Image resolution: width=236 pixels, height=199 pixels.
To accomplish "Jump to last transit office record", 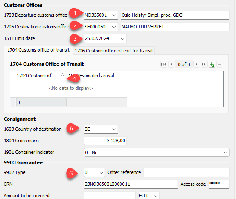I will 204,64.
